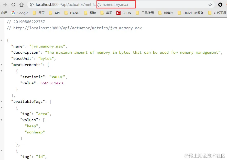The width and height of the screenshot is (227, 160).
Task: Select the "statistic" key
Action: tap(33, 77)
